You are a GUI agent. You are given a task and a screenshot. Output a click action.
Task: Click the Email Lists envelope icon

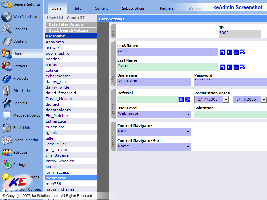point(6,128)
